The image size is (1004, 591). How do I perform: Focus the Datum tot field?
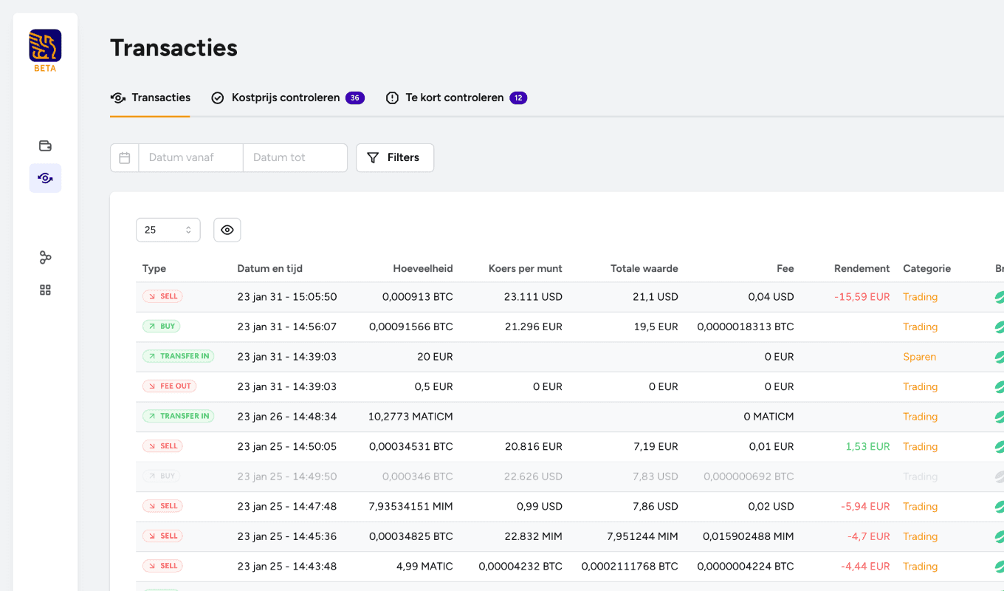[x=295, y=157]
